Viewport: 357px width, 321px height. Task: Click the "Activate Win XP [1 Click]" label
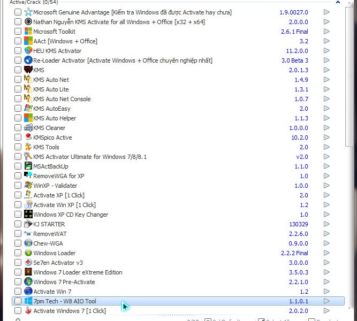click(x=64, y=205)
